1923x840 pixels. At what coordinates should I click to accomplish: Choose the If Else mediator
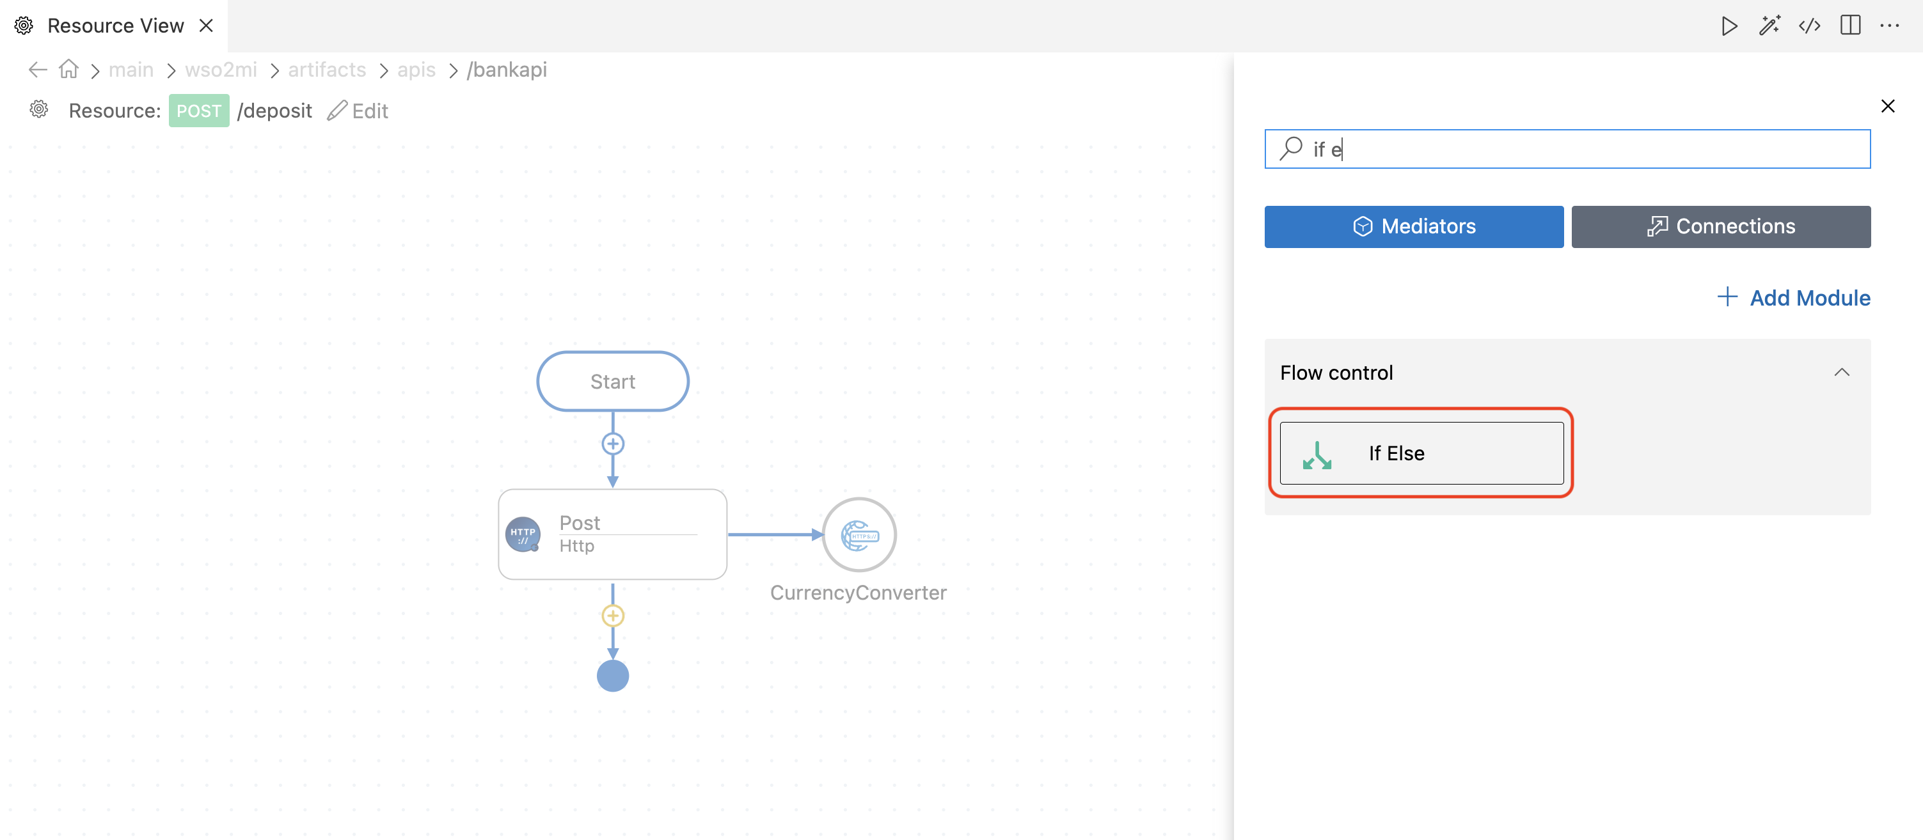point(1421,453)
